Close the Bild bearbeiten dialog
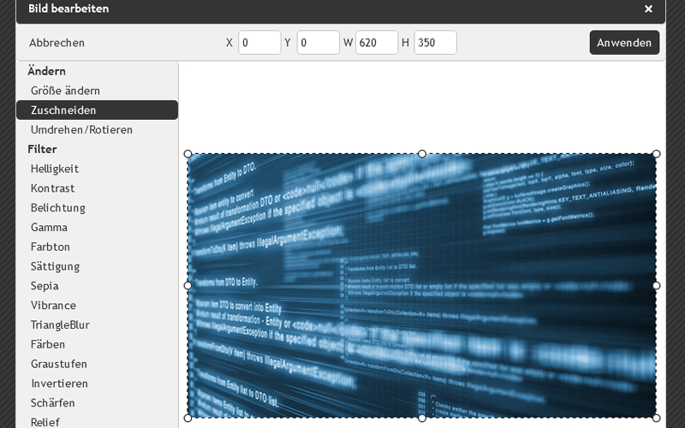This screenshot has width=685, height=428. click(x=648, y=9)
